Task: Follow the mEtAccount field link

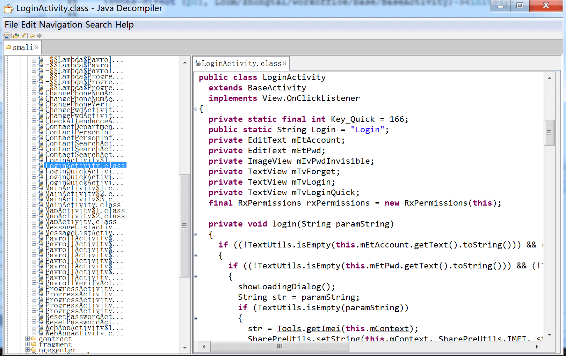Action: (384, 245)
